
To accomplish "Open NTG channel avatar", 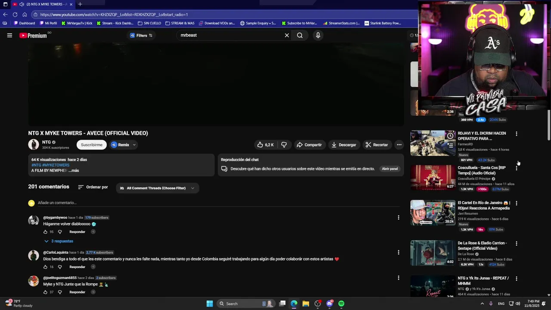I will point(34,145).
